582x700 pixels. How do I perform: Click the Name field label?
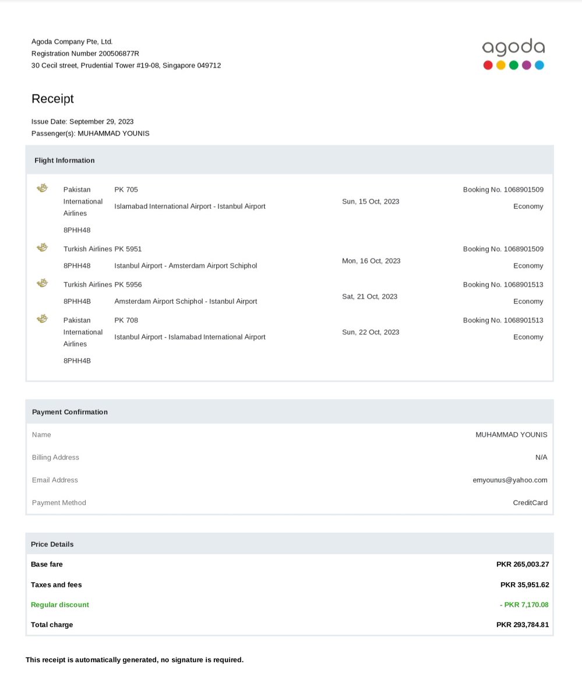pos(41,435)
